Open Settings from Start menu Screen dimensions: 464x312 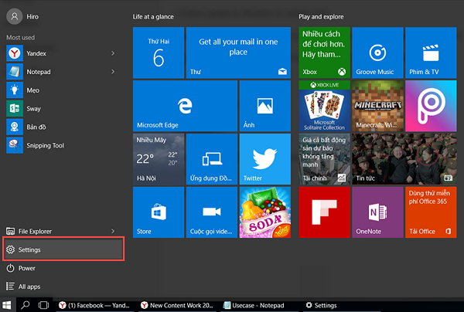[62, 249]
